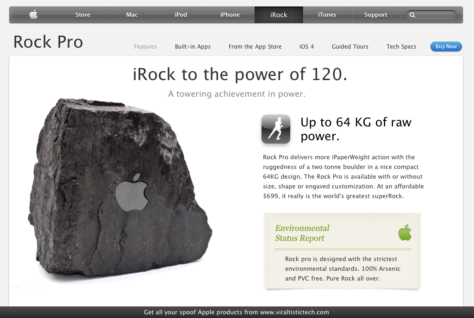Click the Apple logo in navigation bar

[x=33, y=14]
